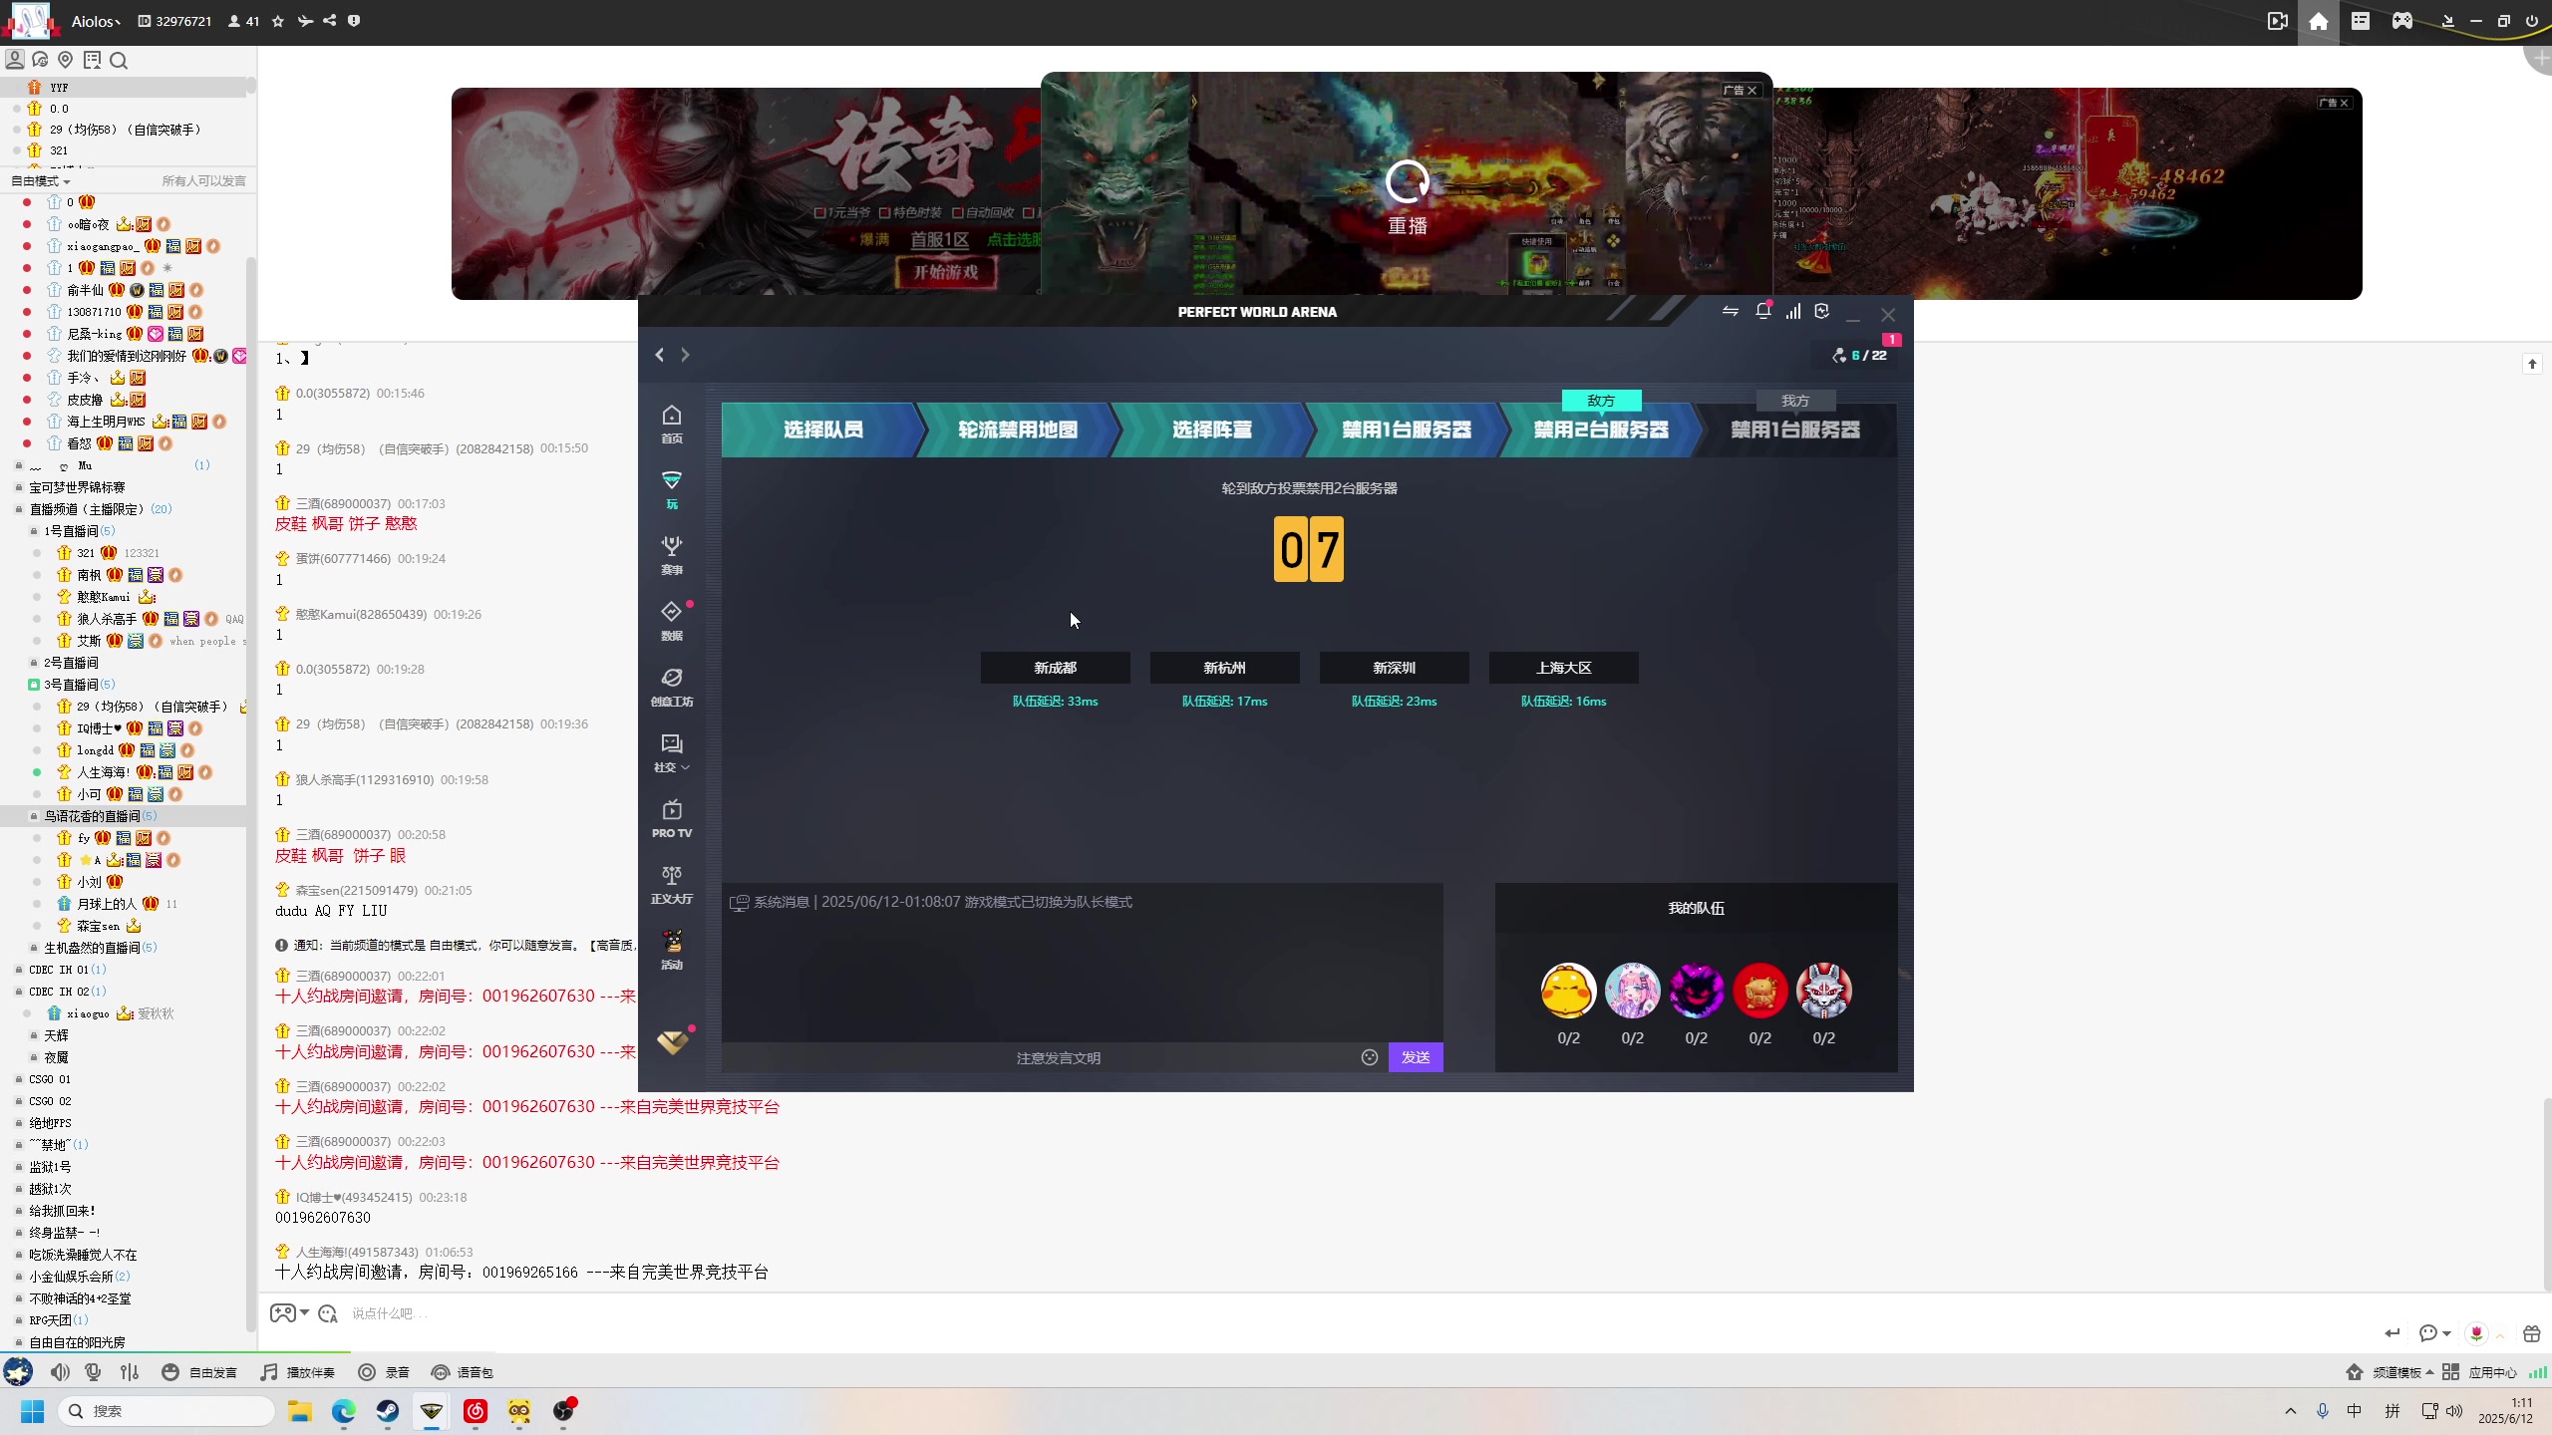Toggle the system tray microphone icon
The height and width of the screenshot is (1435, 2552).
[x=2323, y=1411]
